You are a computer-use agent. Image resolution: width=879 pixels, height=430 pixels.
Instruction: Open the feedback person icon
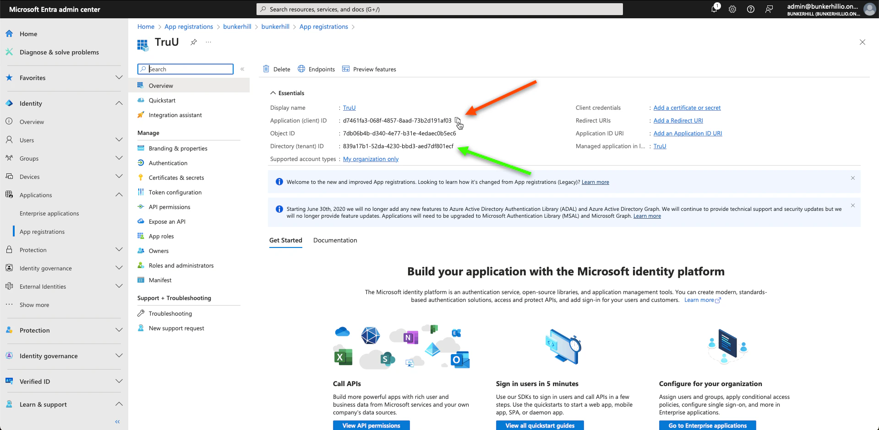pyautogui.click(x=769, y=9)
